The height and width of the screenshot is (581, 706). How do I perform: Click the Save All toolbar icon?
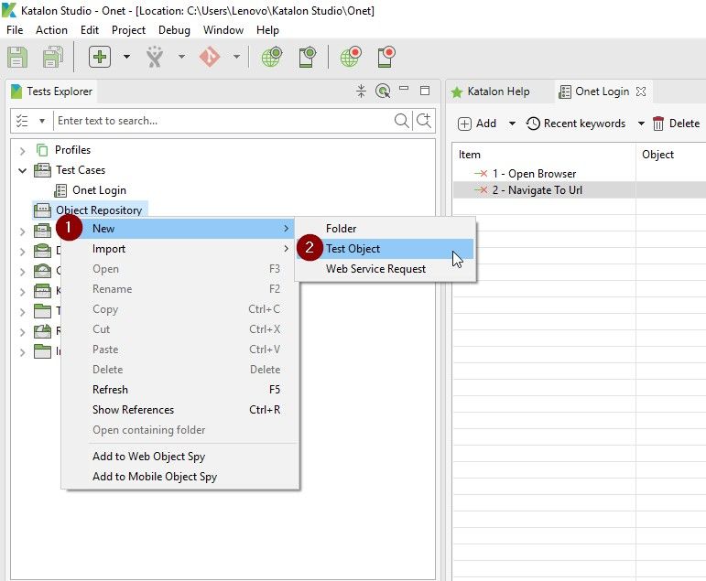point(53,57)
